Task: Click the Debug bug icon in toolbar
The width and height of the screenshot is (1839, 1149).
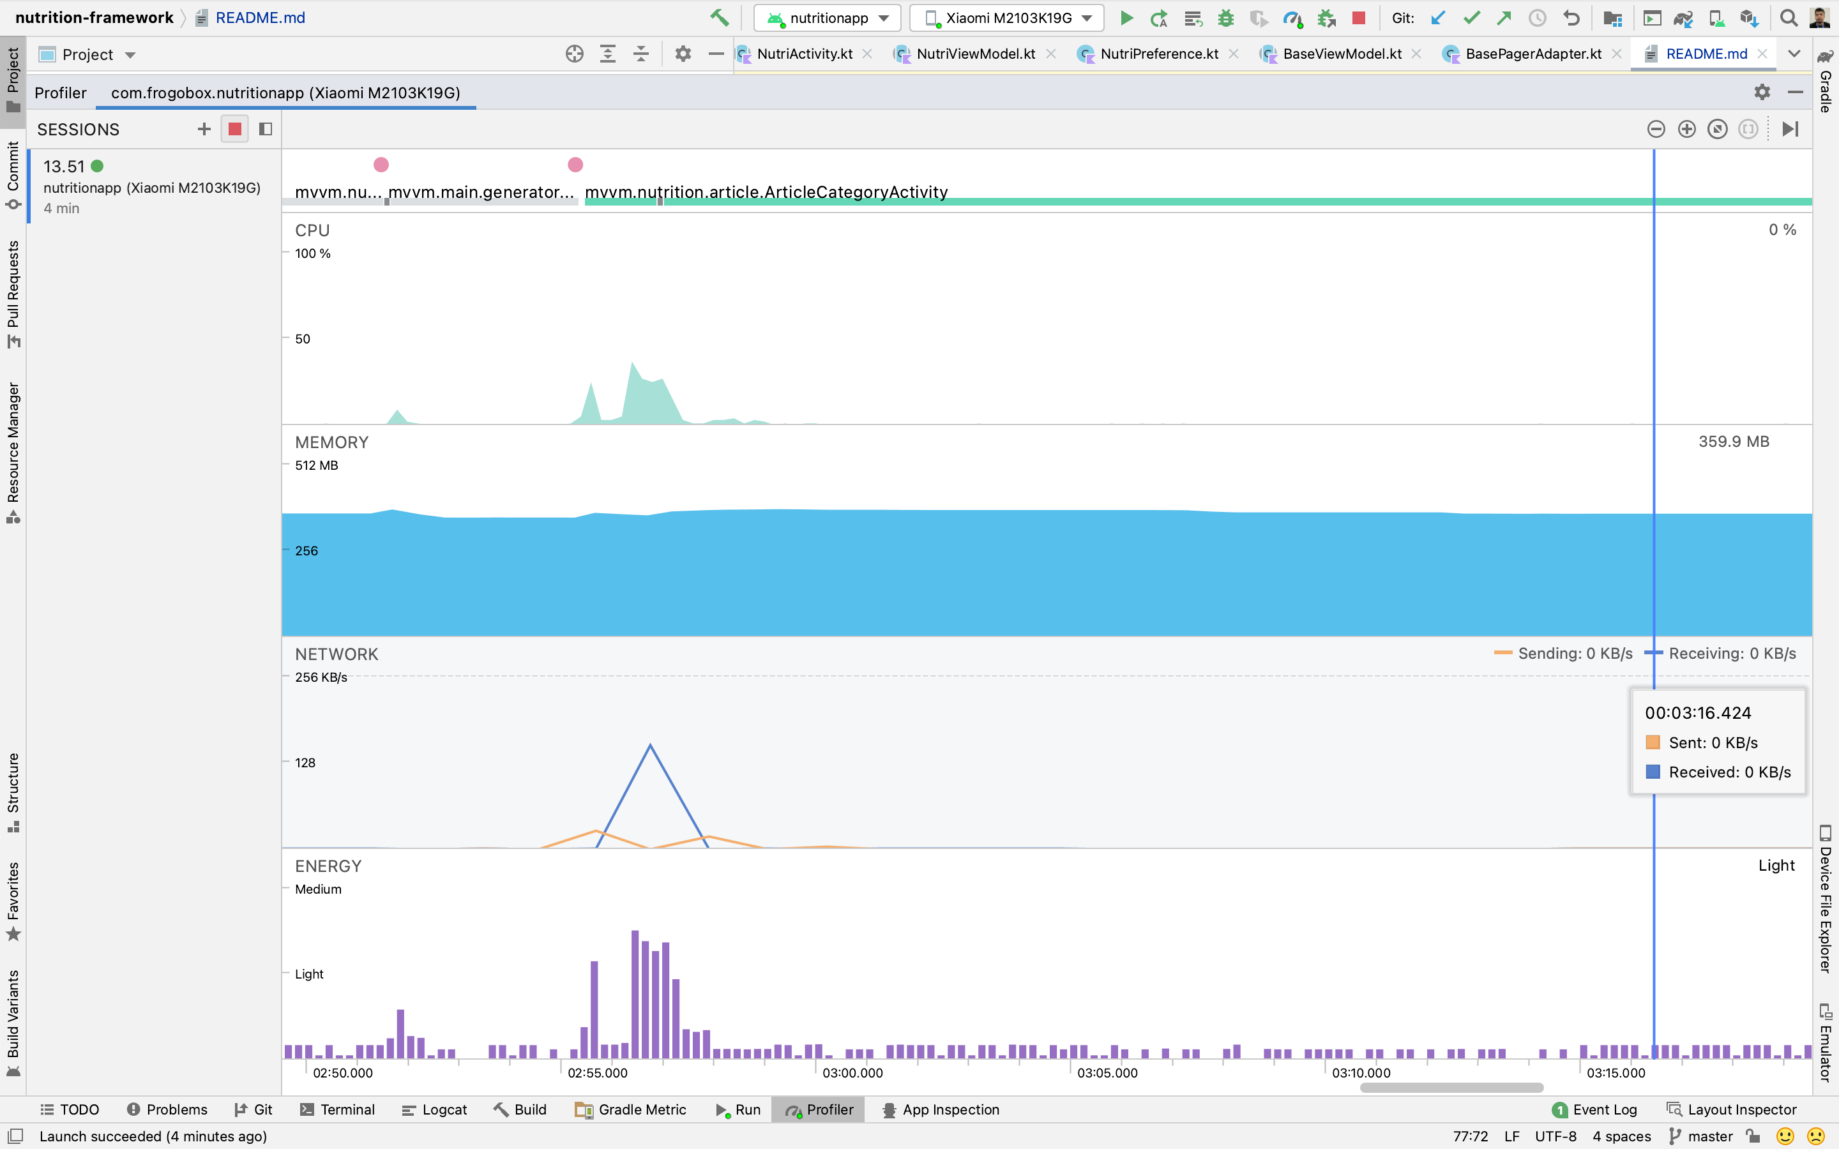Action: coord(1225,17)
